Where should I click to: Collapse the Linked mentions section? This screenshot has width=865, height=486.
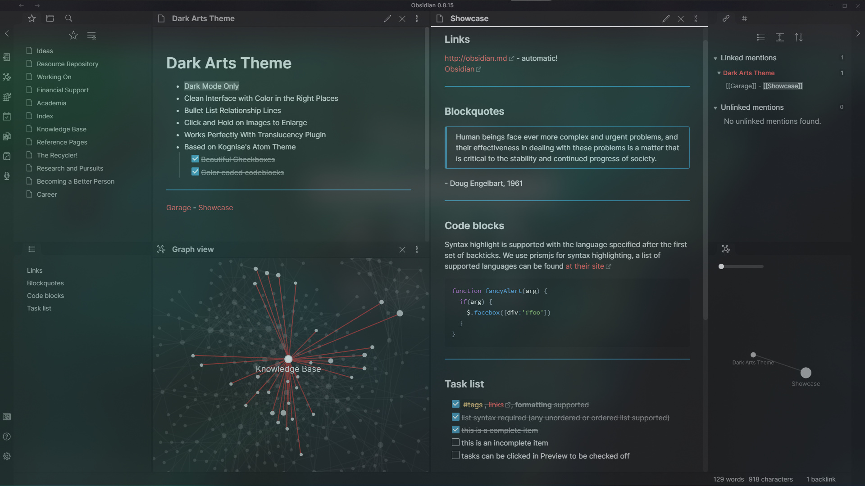pyautogui.click(x=716, y=58)
